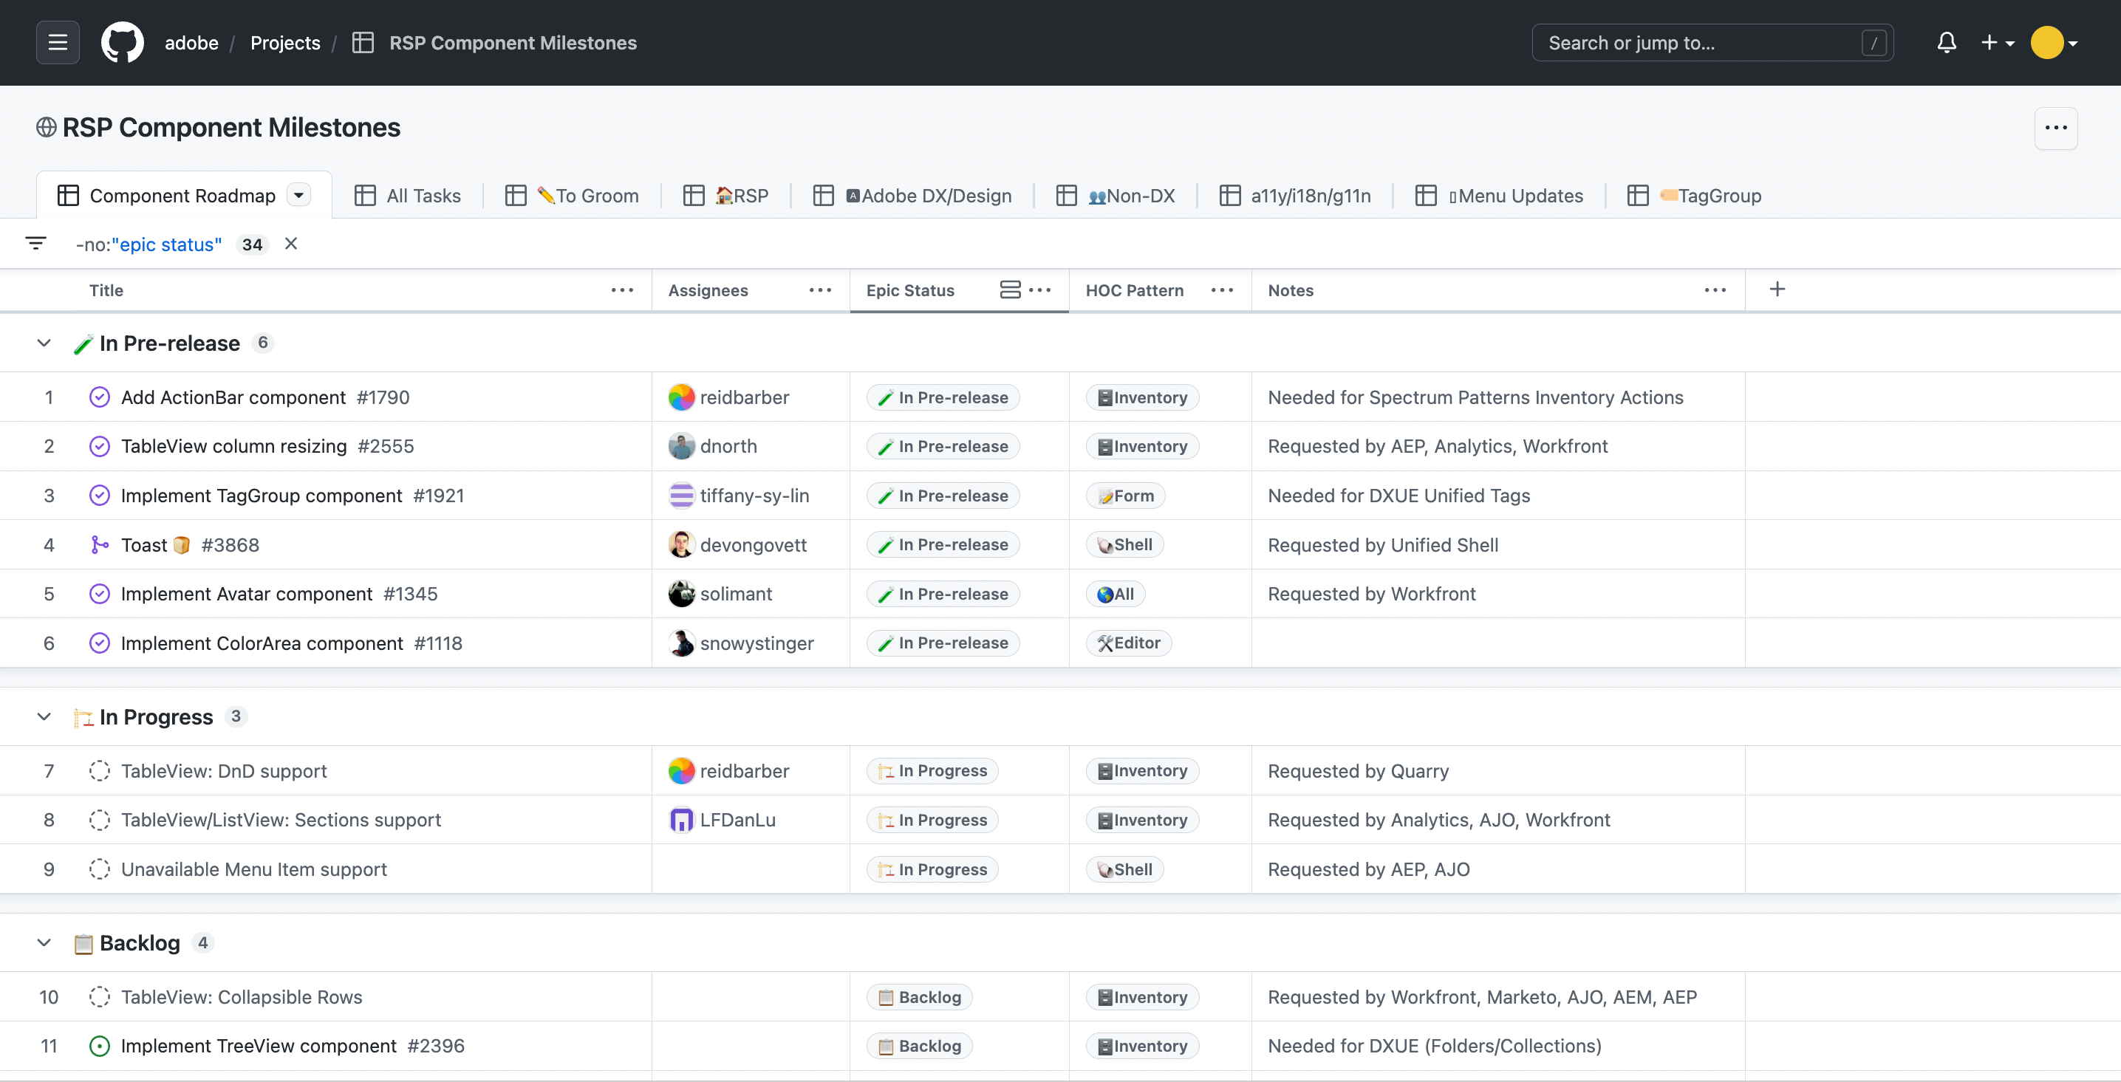Click Editor pattern label in ColorArea row
The image size is (2121, 1082).
click(1129, 643)
